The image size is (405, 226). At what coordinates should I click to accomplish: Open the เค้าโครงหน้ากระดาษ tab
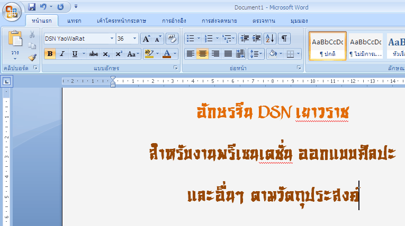click(121, 21)
